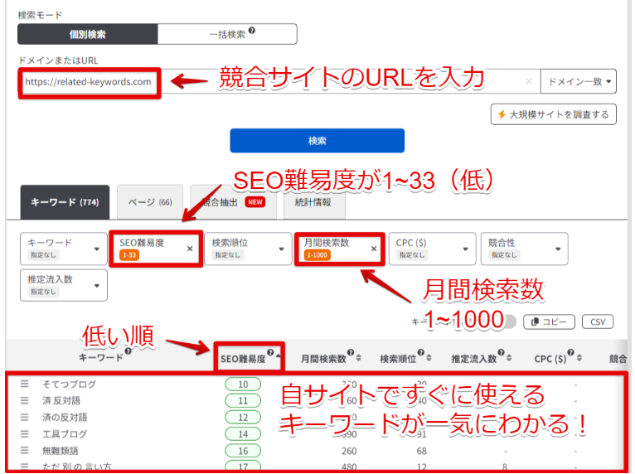This screenshot has width=635, height=474.
Task: Click the row menu icon for そてつブログ
Action: click(25, 384)
